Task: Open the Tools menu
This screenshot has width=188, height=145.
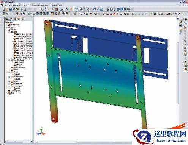Action: click(x=25, y=5)
